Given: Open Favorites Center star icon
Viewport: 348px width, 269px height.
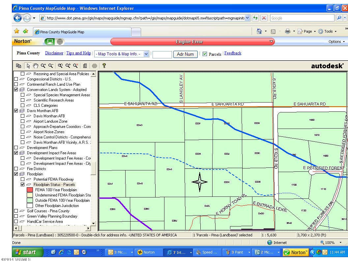Looking at the screenshot, I should (x=17, y=31).
